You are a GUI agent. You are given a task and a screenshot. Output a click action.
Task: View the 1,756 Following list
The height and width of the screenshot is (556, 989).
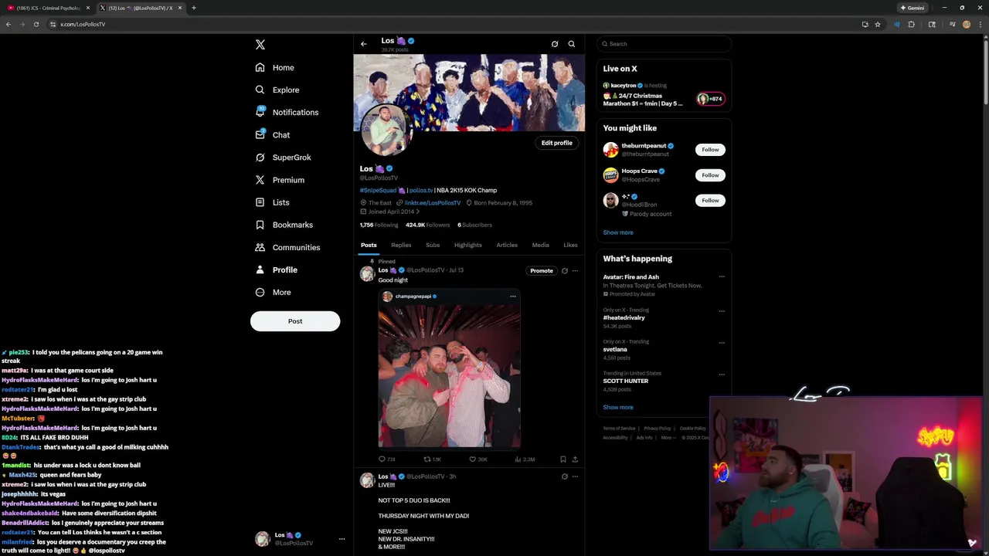(379, 225)
